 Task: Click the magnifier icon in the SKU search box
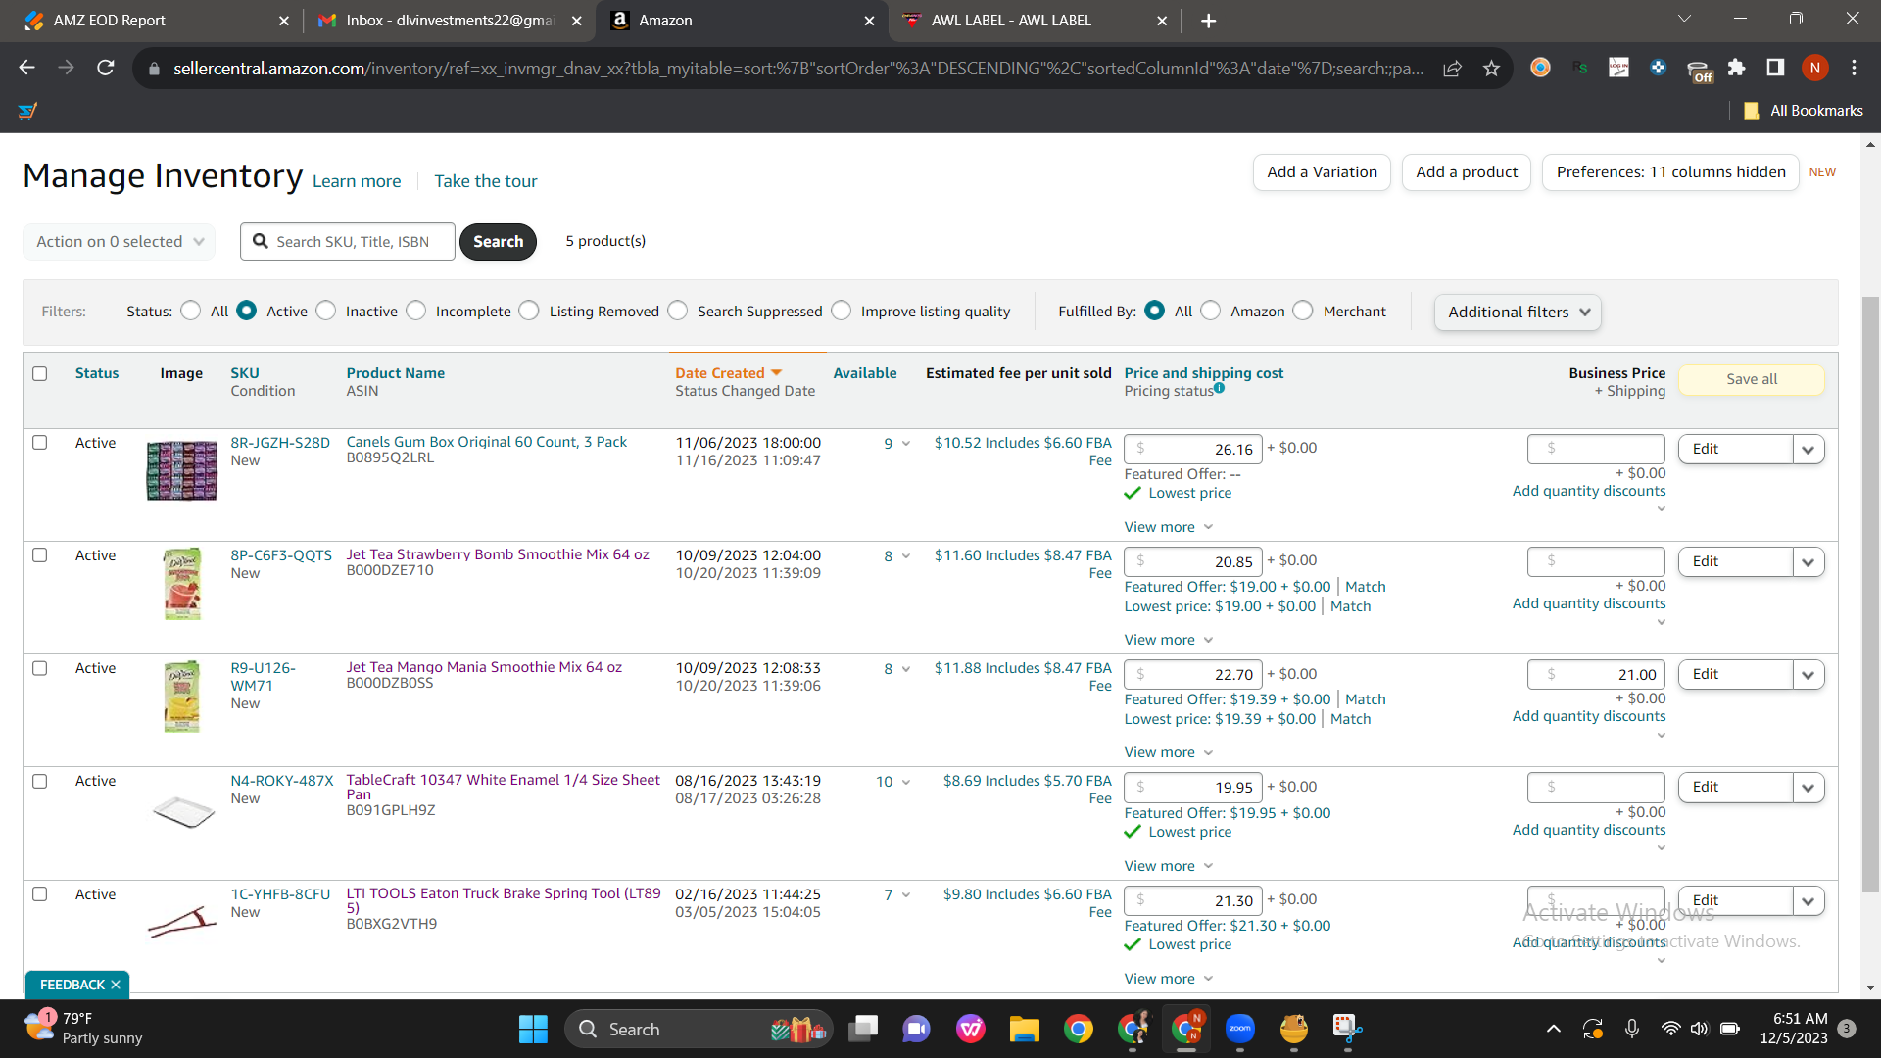pos(261,241)
